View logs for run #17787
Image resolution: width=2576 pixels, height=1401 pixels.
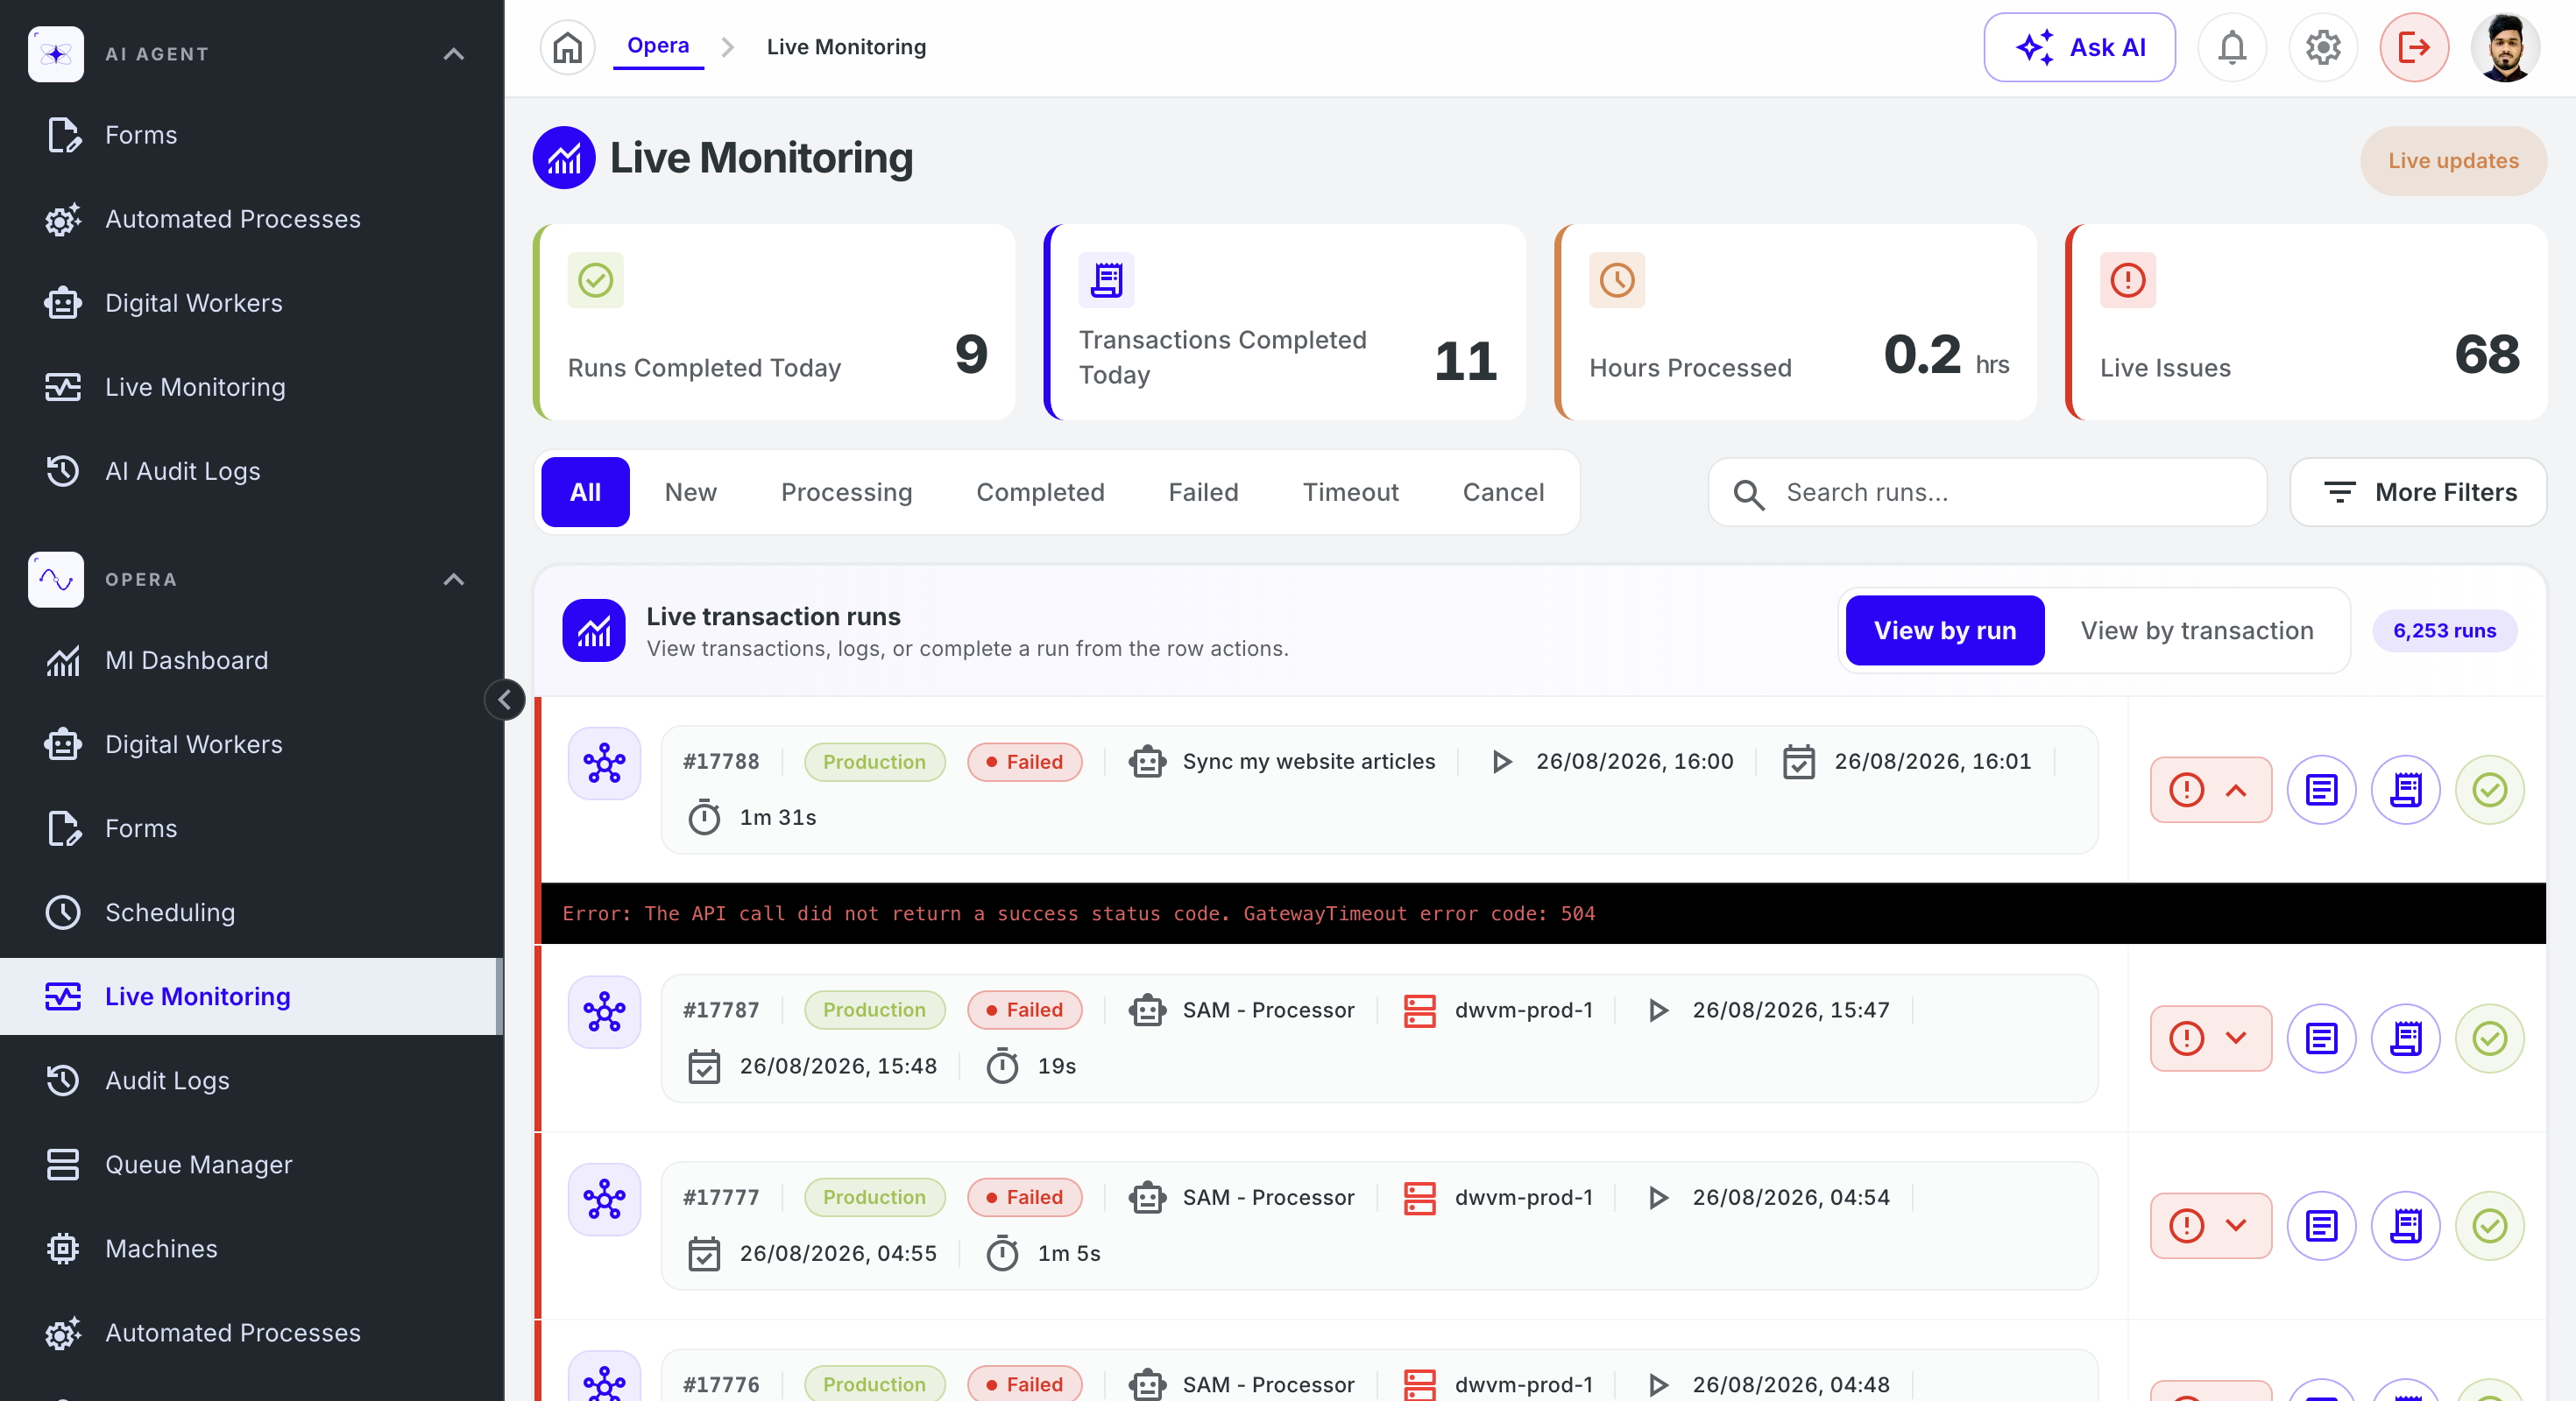[x=2322, y=1038]
